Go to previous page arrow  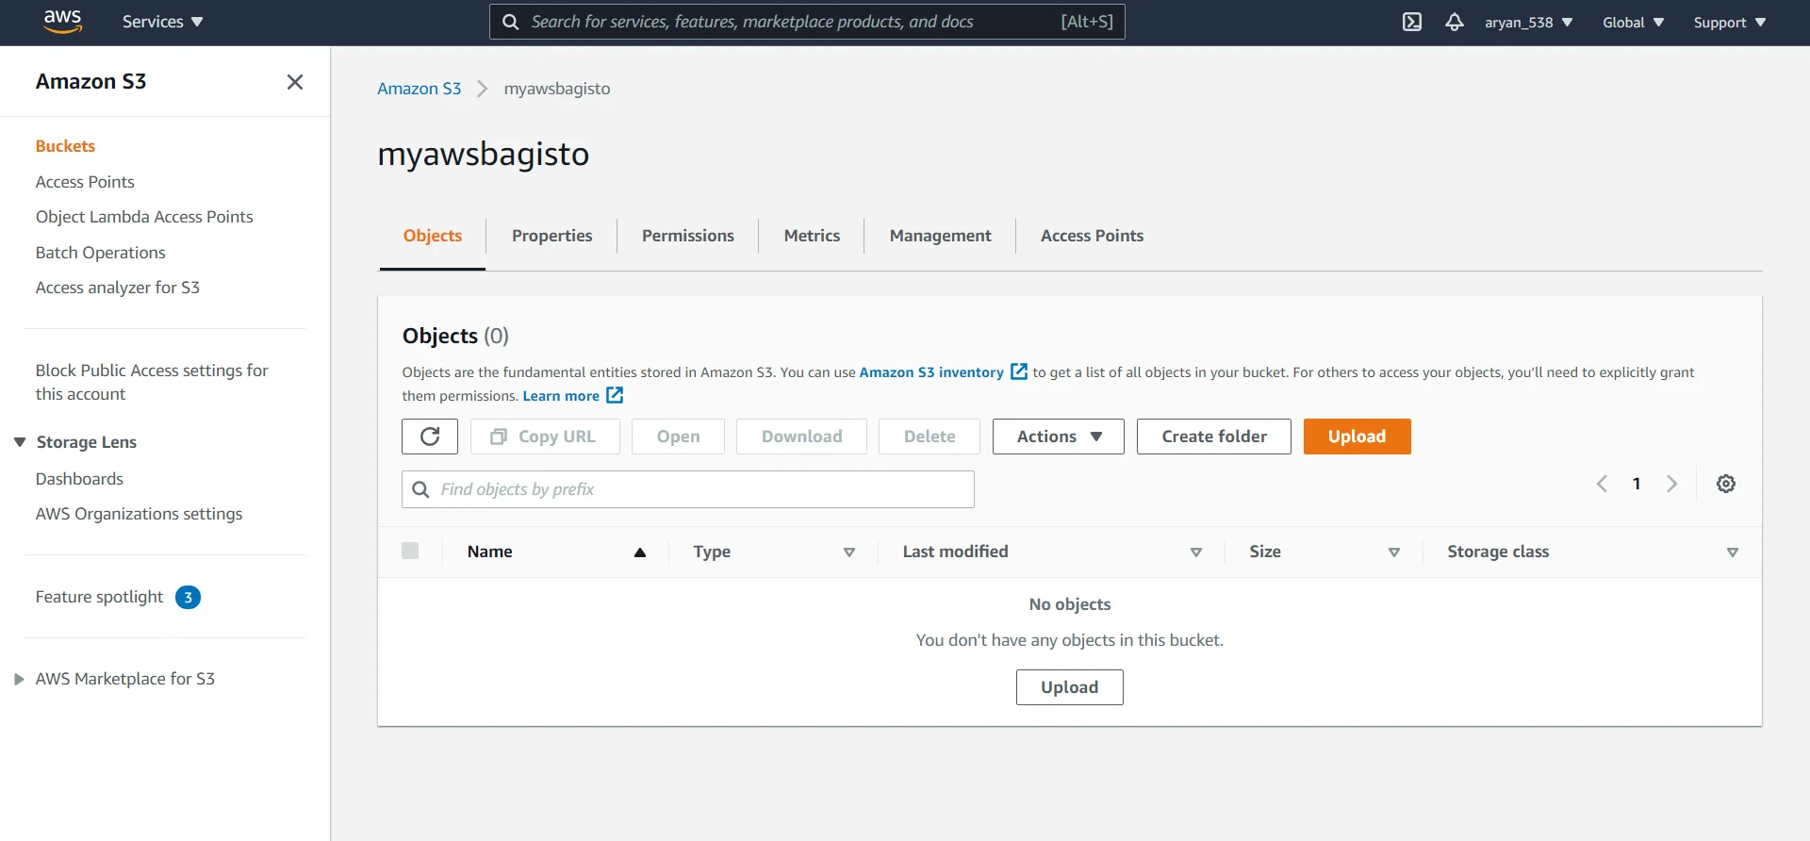pyautogui.click(x=1602, y=484)
